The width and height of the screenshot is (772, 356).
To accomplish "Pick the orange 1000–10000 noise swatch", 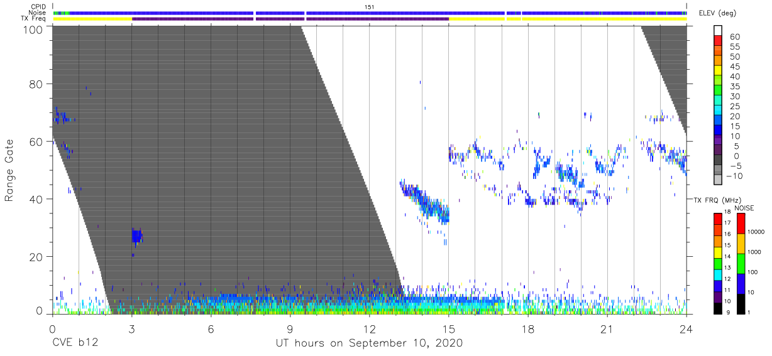I will (x=740, y=243).
